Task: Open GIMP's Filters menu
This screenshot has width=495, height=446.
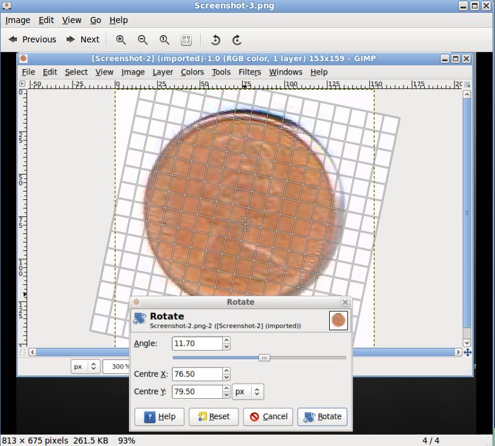Action: pos(250,72)
